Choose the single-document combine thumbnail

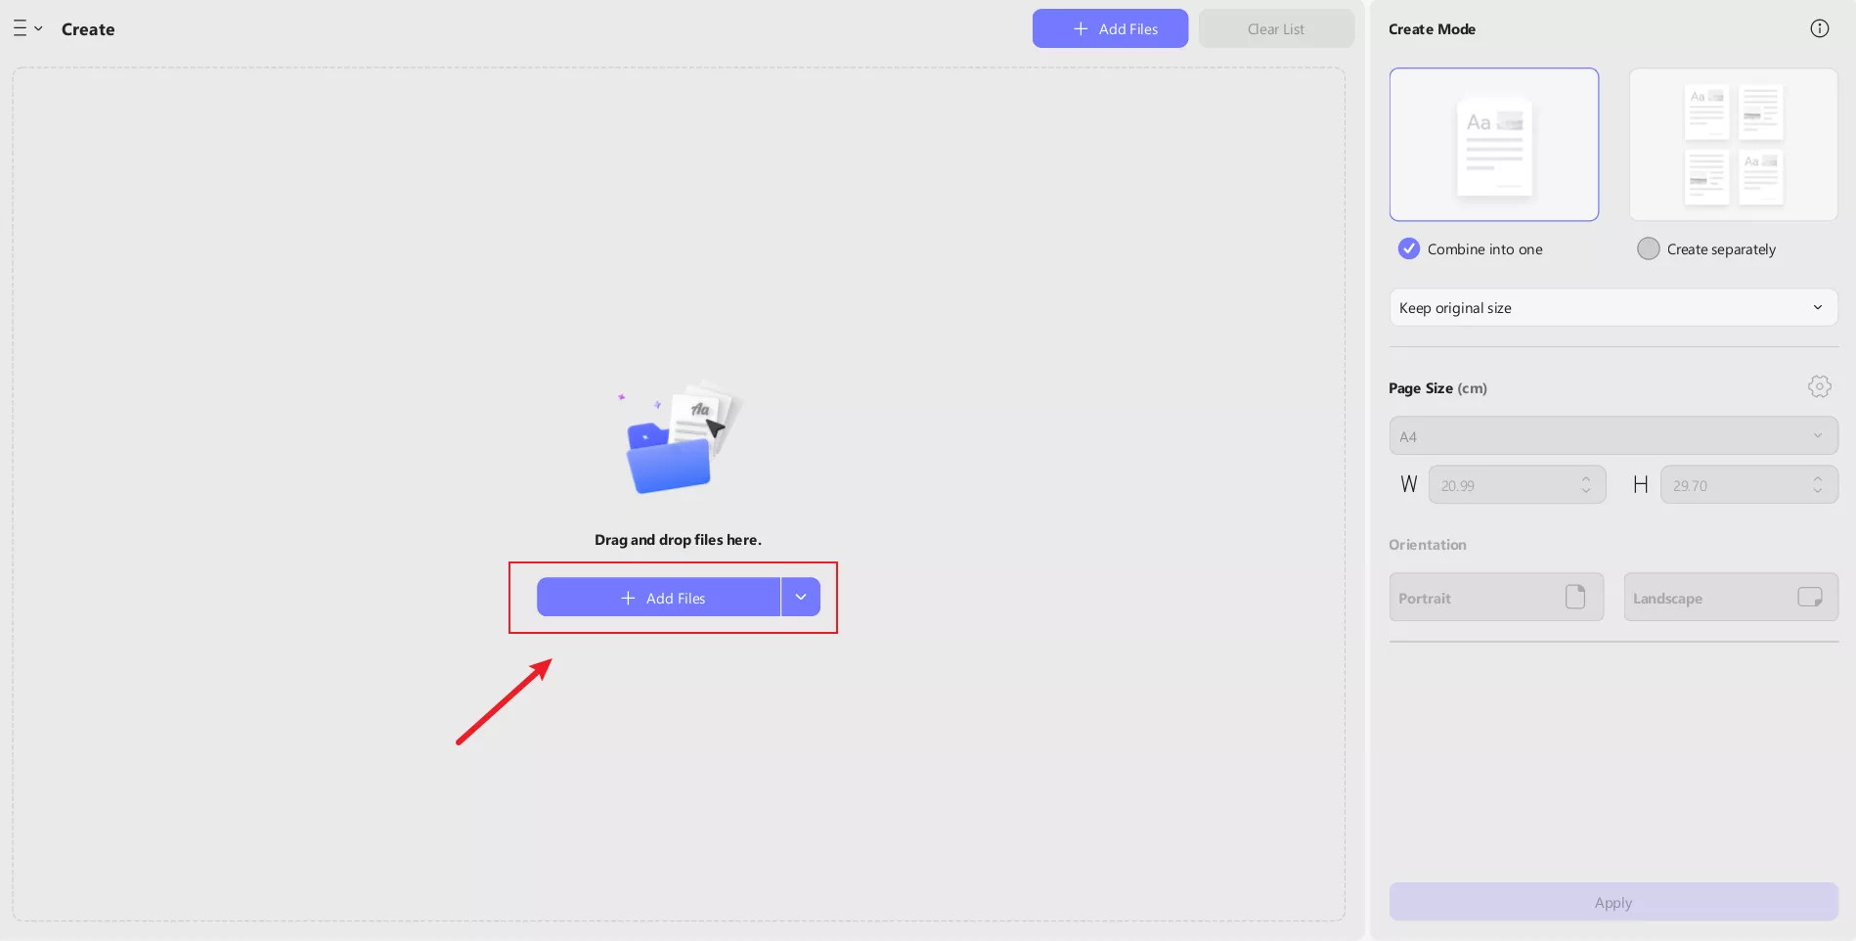click(1493, 145)
